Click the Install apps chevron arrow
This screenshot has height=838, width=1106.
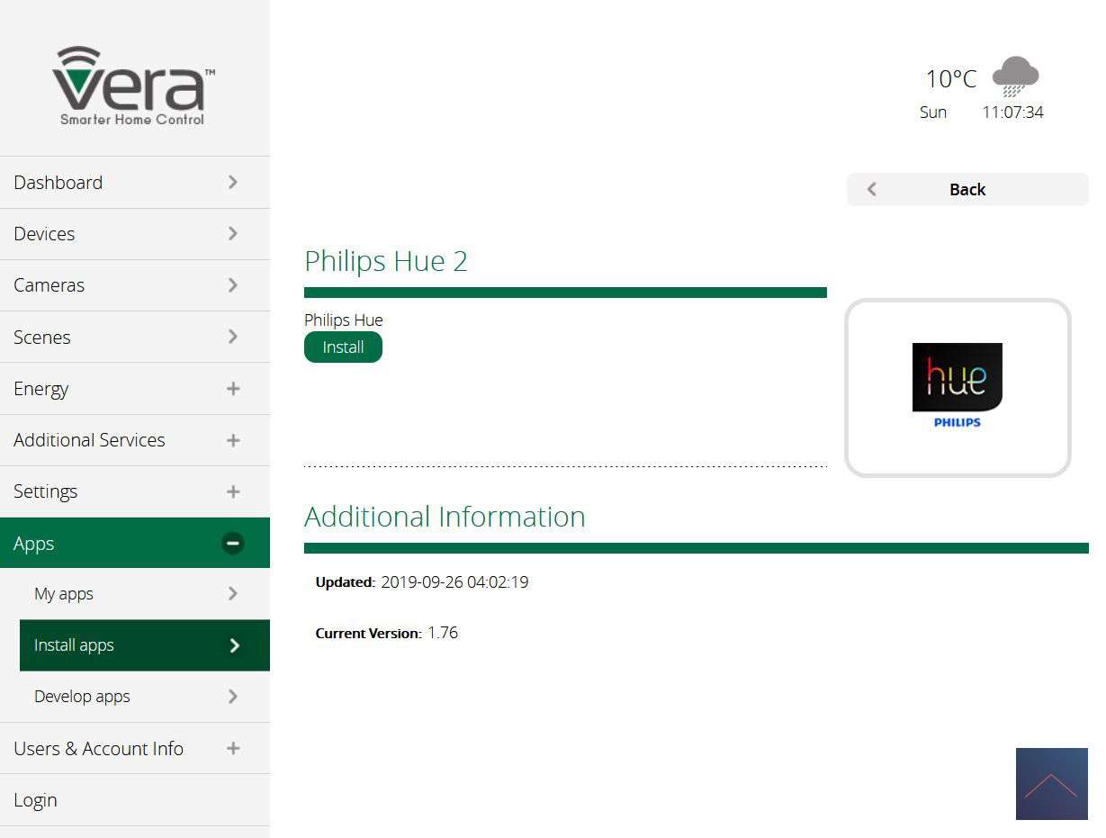pyautogui.click(x=234, y=644)
